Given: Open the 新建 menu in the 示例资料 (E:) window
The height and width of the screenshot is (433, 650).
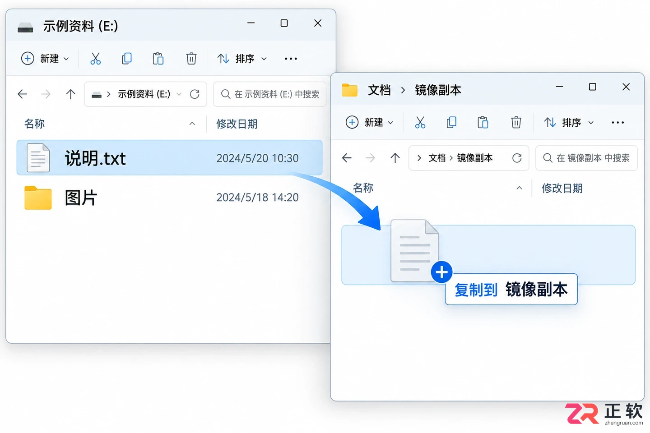Looking at the screenshot, I should coord(45,59).
